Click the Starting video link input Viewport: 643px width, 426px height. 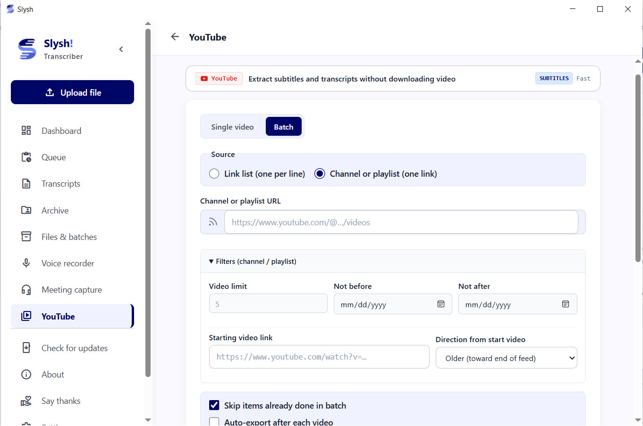[x=319, y=357]
